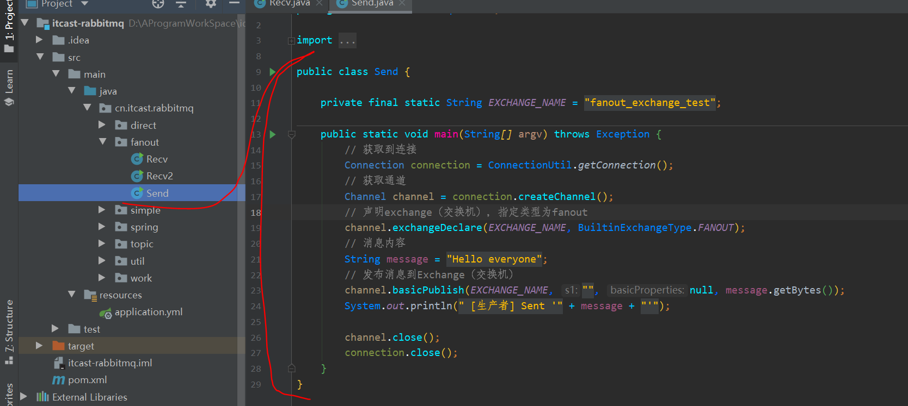Select the .idea folder label
This screenshot has height=406, width=908.
point(78,40)
